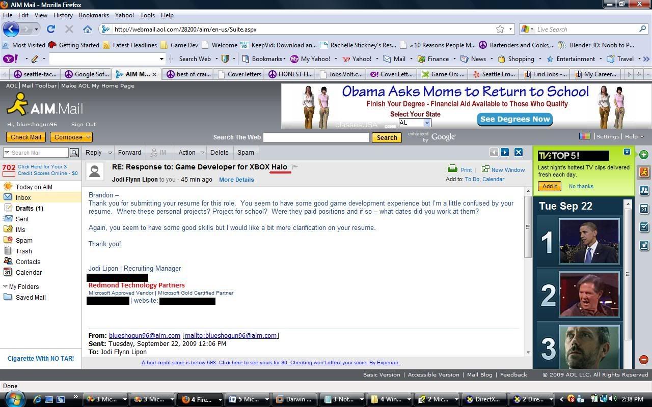Click the Yahoo! toolbar logo icon
Image resolution: width=652 pixels, height=407 pixels.
10,59
